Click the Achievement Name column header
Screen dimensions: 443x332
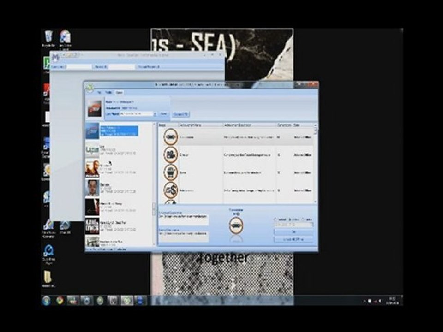(201, 125)
